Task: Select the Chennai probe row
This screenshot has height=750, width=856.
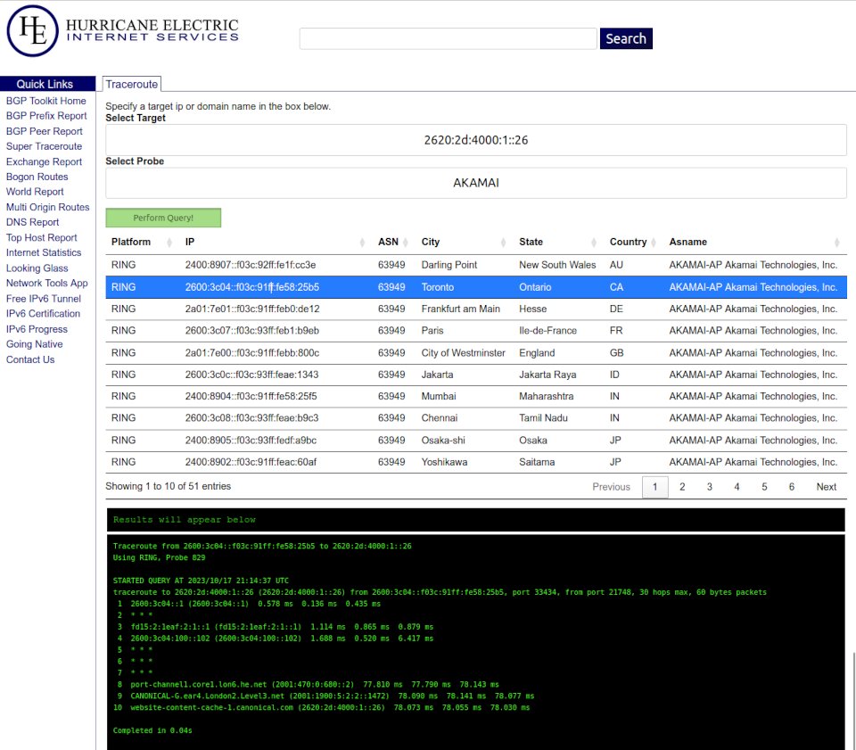Action: click(476, 418)
